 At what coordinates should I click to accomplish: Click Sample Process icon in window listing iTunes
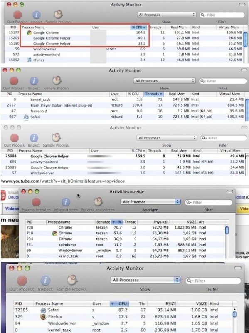58,15
